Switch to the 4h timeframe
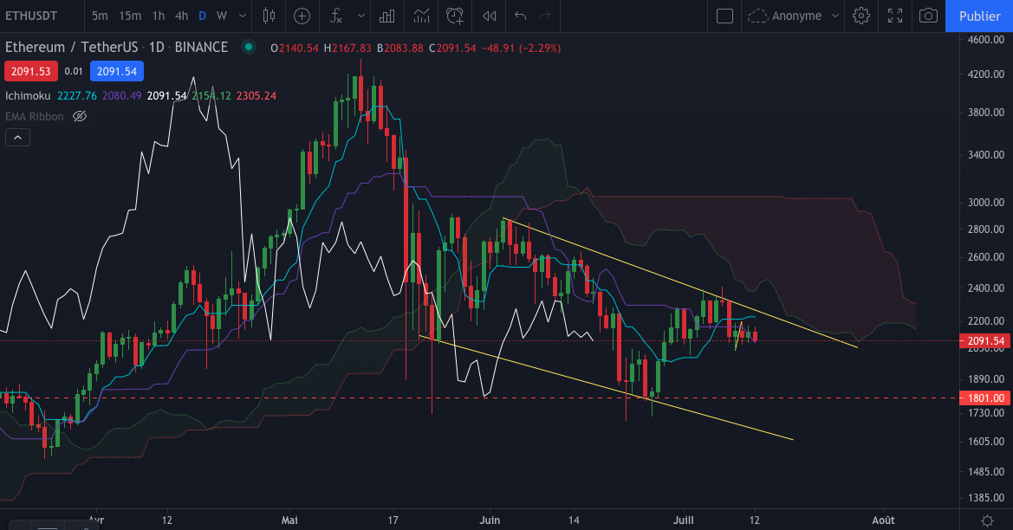Screen dimensions: 1013x530 [x=181, y=16]
